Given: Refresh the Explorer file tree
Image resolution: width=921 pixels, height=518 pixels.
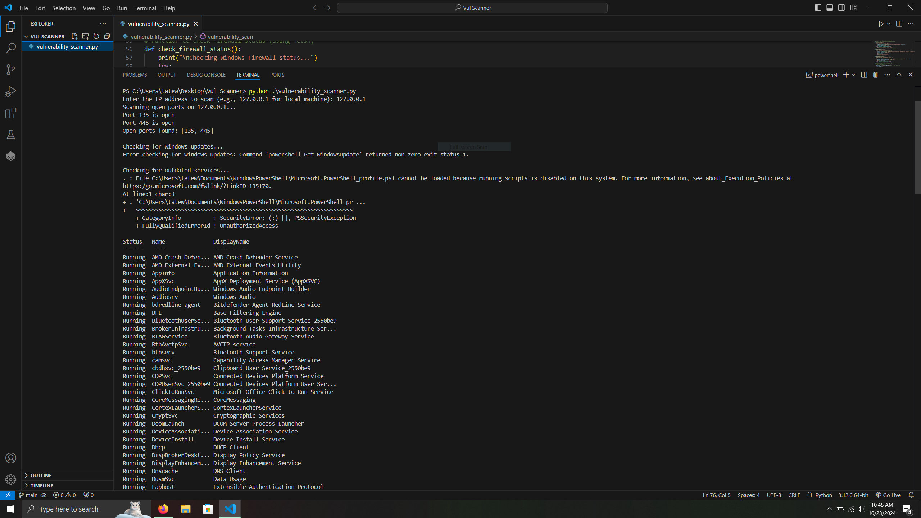Looking at the screenshot, I should pyautogui.click(x=96, y=36).
